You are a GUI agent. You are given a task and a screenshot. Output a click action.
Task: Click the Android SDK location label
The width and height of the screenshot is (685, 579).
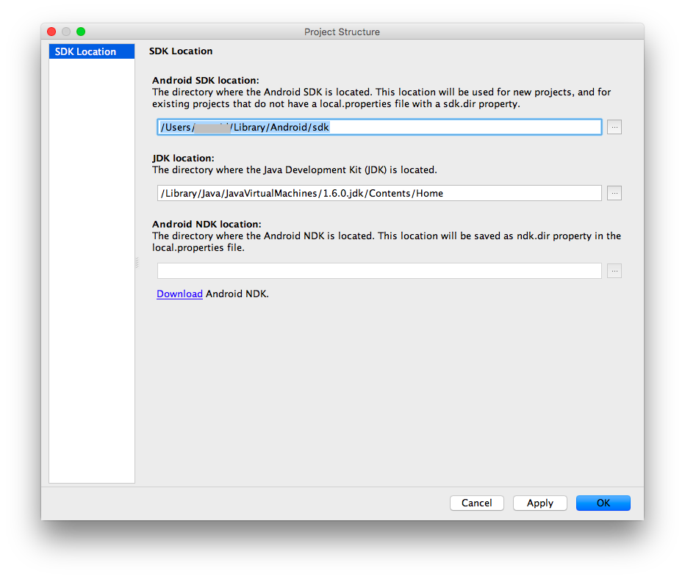206,80
